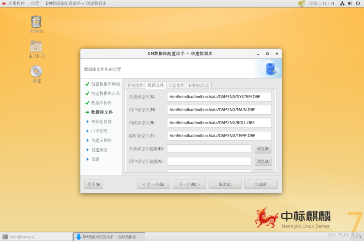Click the clock showing 星期二 15:31
This screenshot has height=241, width=364.
(321, 3)
